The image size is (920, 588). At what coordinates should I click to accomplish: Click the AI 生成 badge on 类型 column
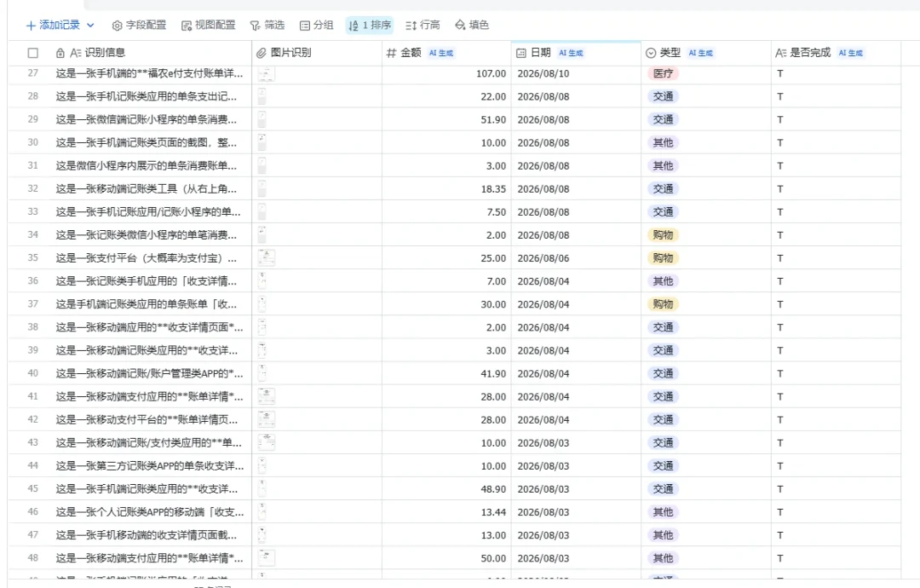pos(700,53)
